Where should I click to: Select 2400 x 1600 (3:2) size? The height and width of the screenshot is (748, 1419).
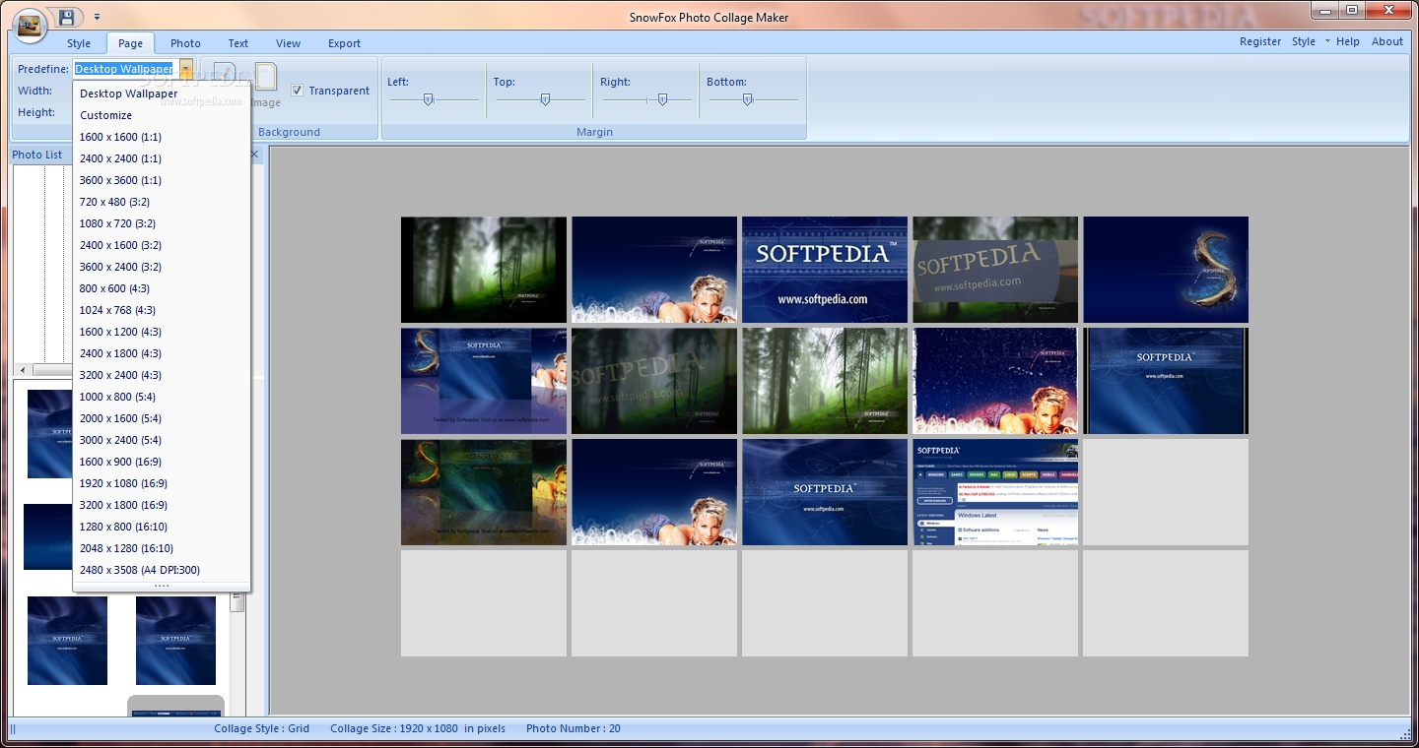[162, 245]
